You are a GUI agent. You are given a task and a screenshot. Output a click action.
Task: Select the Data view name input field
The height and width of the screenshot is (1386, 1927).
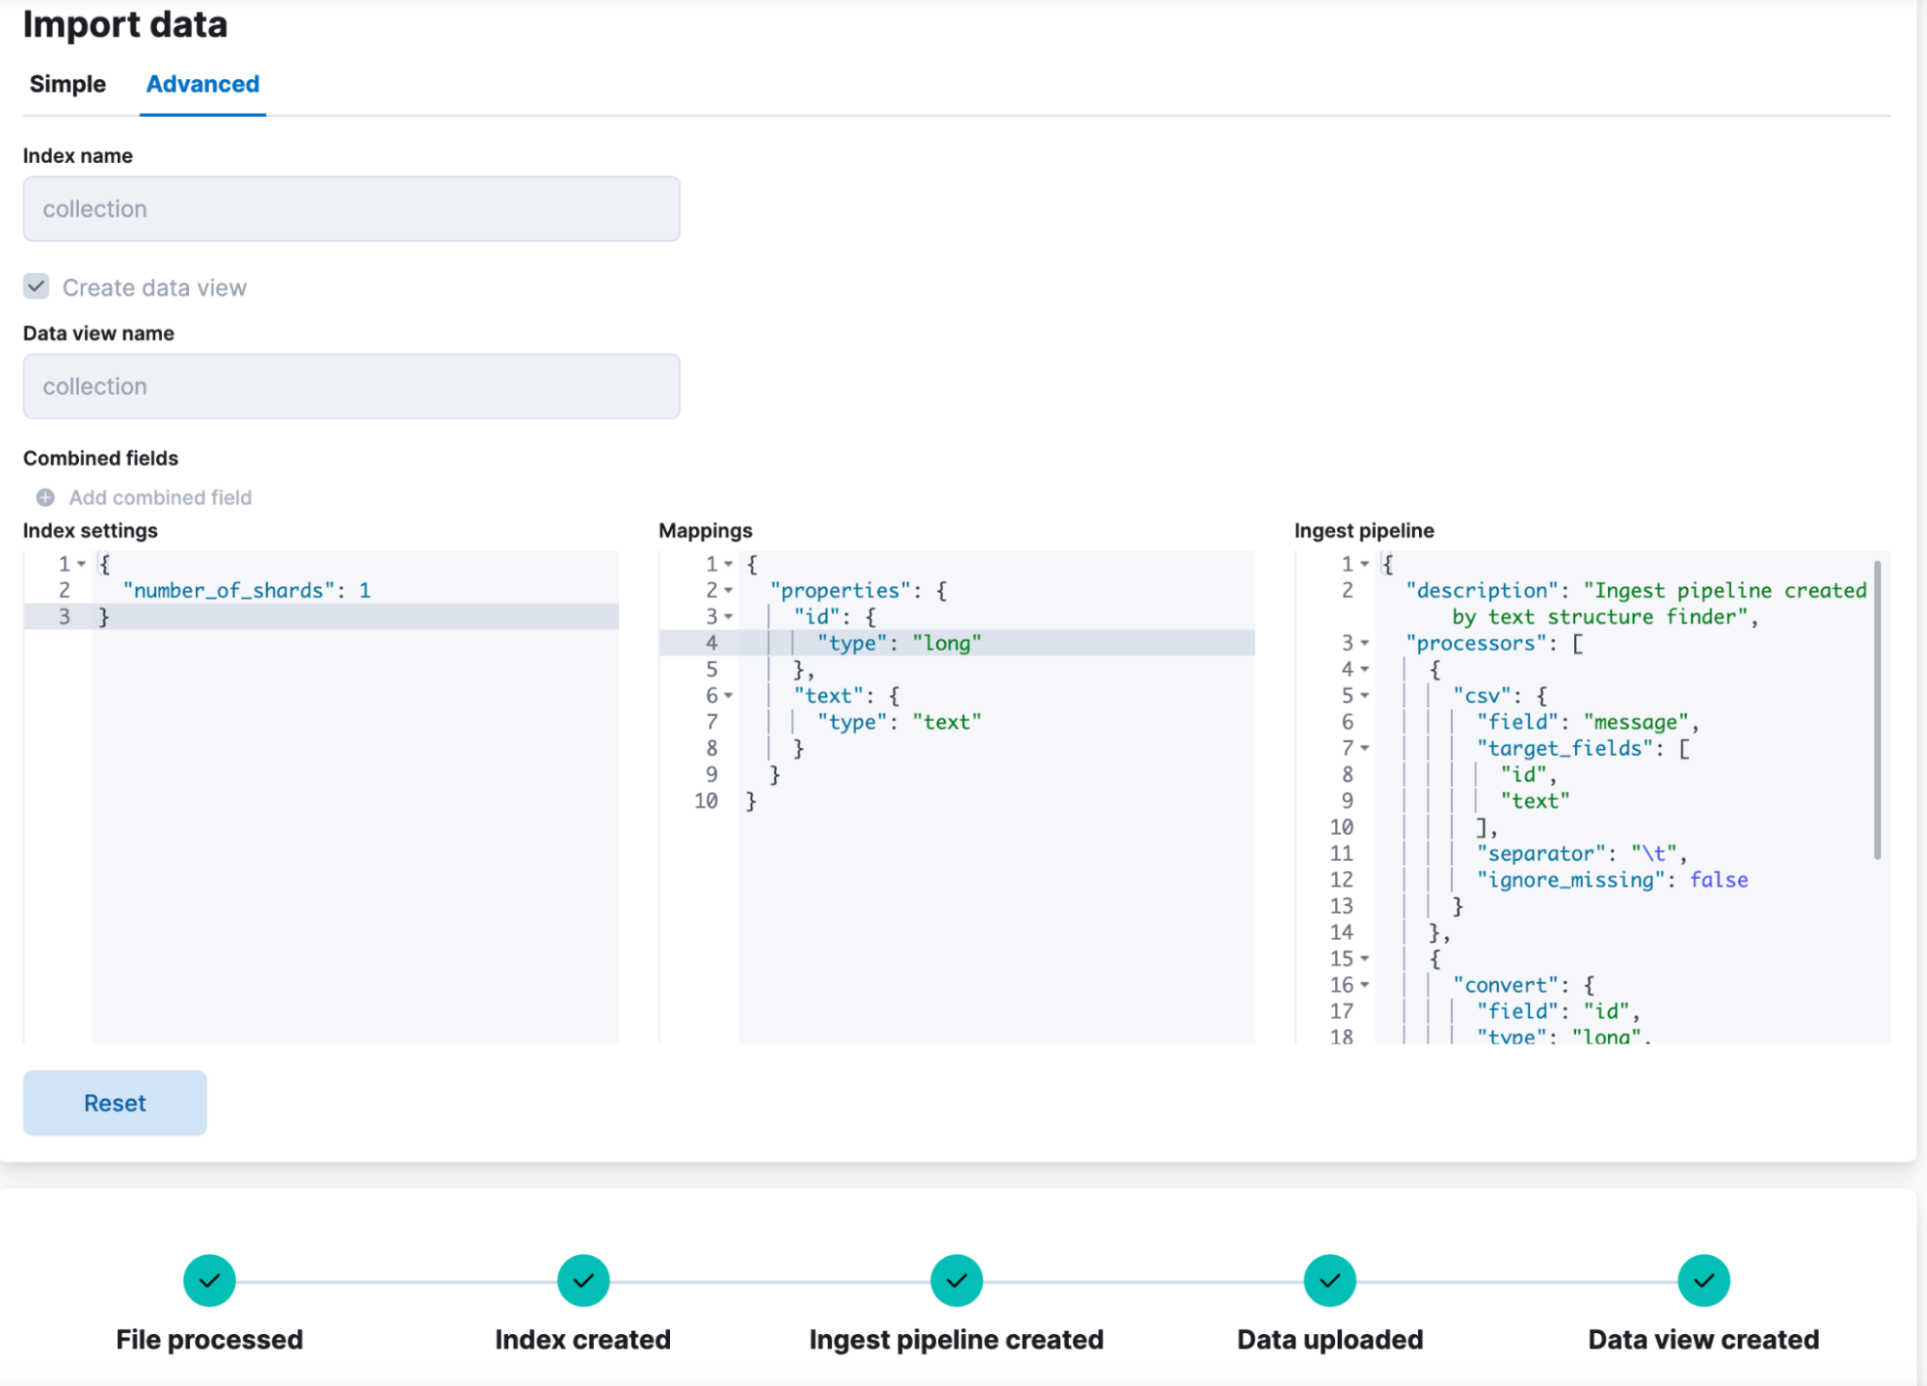(x=352, y=387)
